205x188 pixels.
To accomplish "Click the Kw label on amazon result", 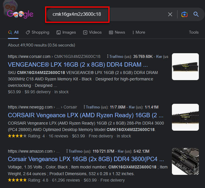I will click(121, 151).
